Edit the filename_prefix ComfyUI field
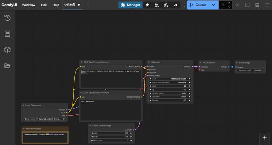272x145 pixels. tap(250, 70)
